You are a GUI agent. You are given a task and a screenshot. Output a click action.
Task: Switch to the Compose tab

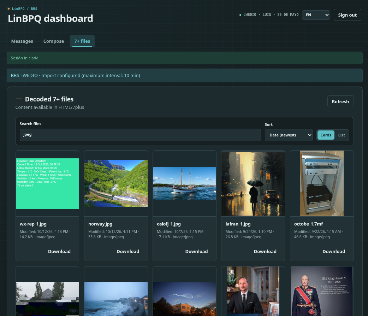54,41
